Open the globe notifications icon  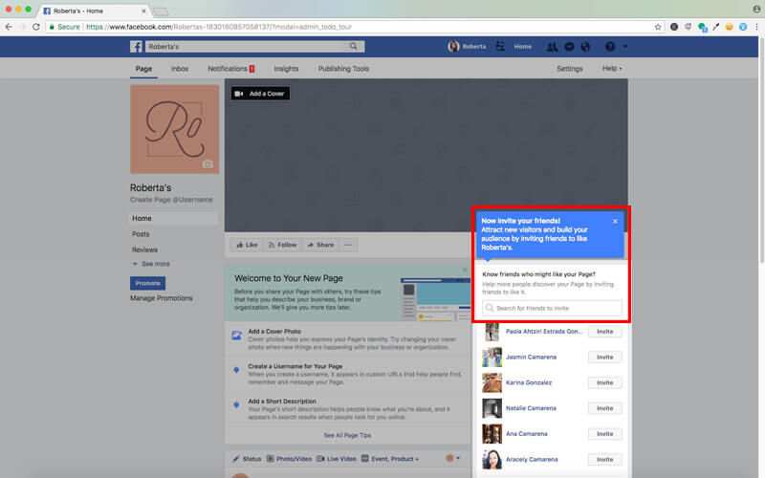click(x=585, y=47)
